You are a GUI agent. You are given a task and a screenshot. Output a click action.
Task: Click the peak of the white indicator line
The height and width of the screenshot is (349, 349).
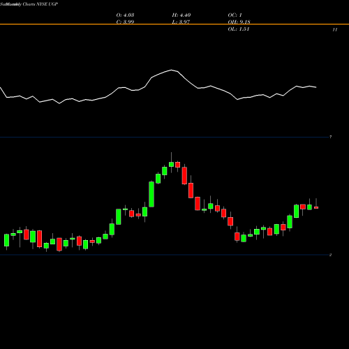pyautogui.click(x=172, y=70)
